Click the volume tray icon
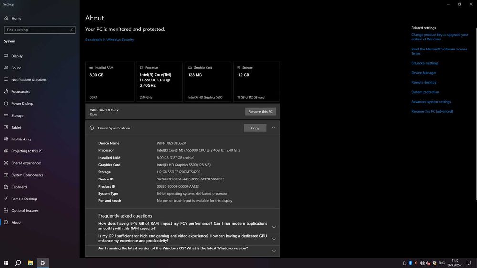The image size is (477, 268). [428, 263]
